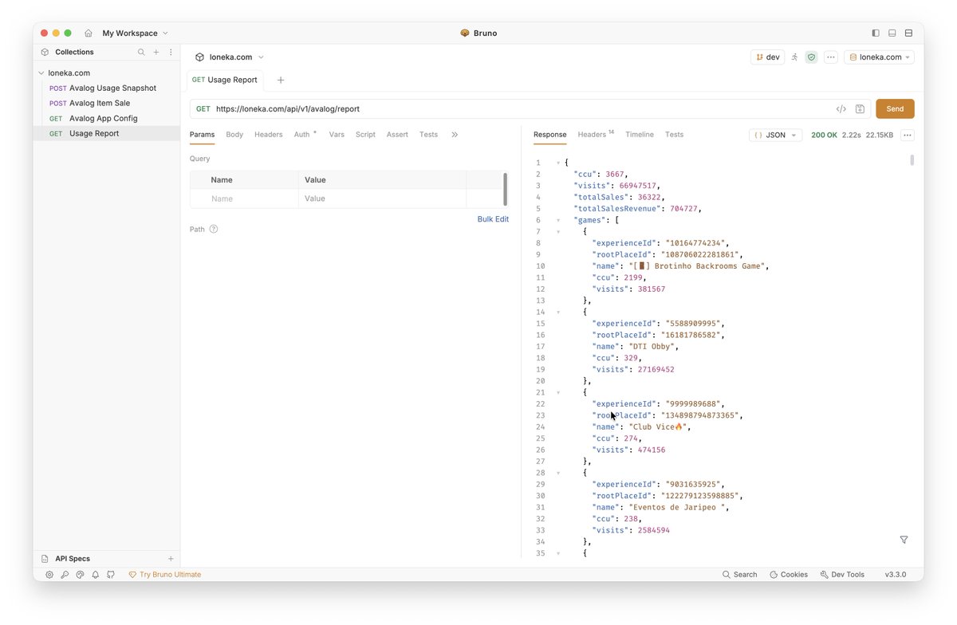957x625 pixels.
Task: Click the request URL field
Action: click(522, 109)
